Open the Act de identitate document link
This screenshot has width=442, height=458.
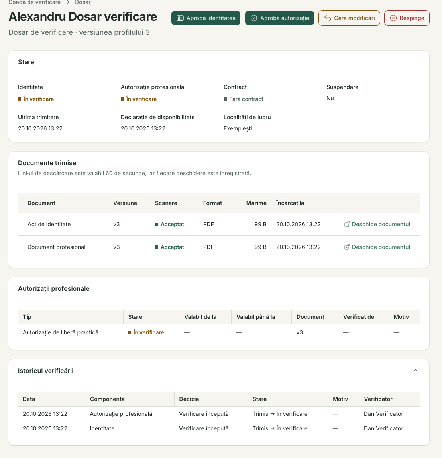[x=377, y=224]
